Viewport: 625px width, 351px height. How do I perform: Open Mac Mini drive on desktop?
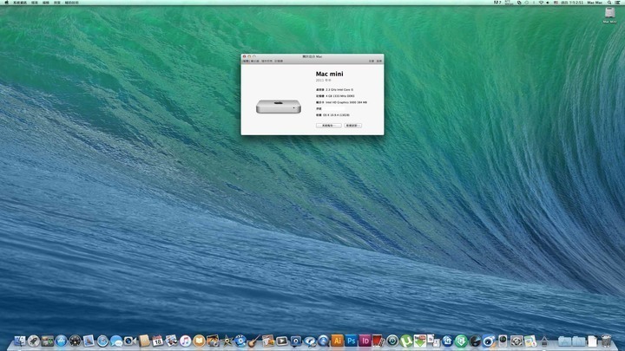(609, 15)
